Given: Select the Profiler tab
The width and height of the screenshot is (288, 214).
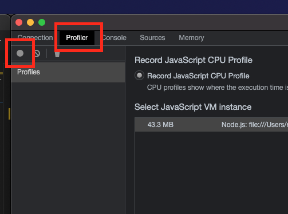Looking at the screenshot, I should [x=77, y=38].
